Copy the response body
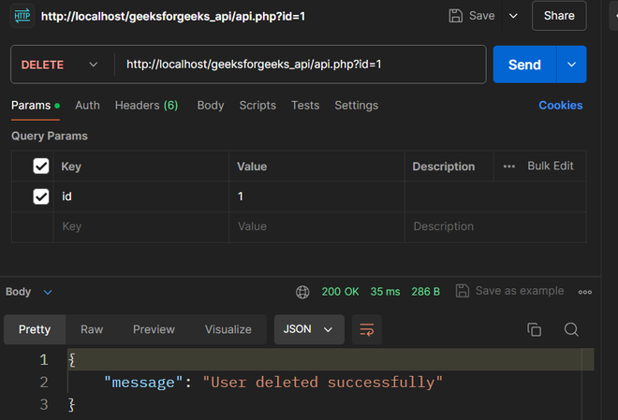Viewport: 618px width, 420px height. 535,329
